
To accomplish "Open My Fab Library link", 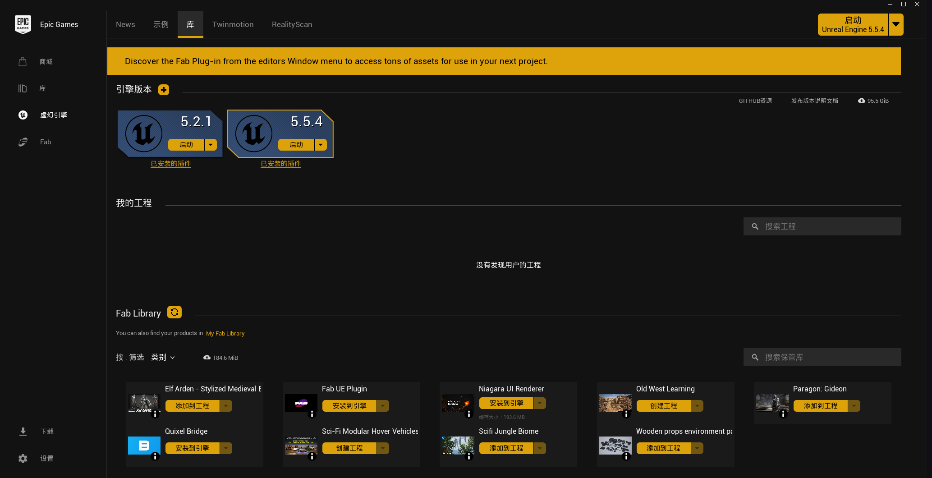I will (x=225, y=334).
